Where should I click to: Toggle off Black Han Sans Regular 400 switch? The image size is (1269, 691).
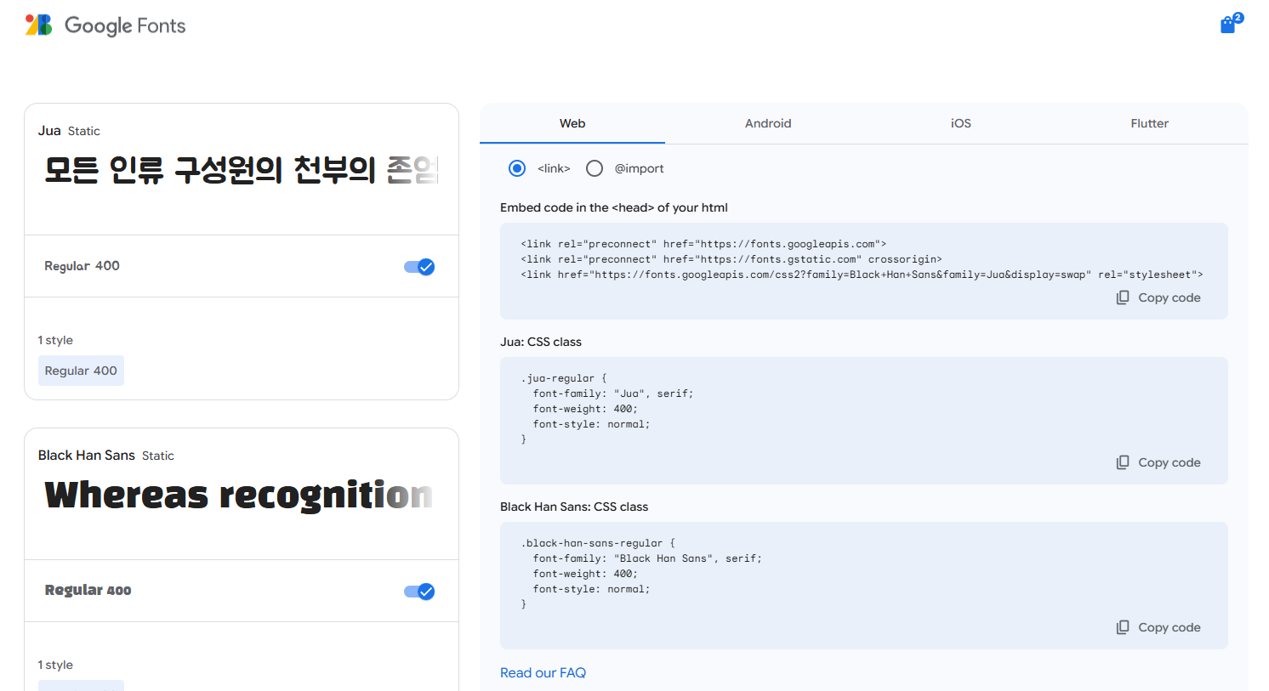(419, 592)
